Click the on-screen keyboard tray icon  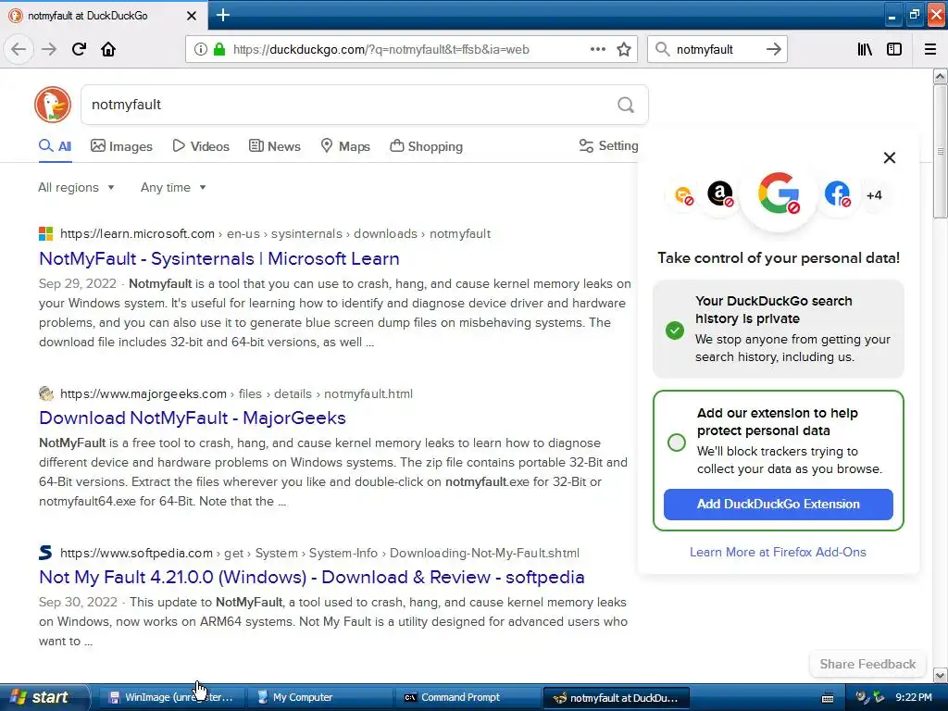tap(828, 698)
